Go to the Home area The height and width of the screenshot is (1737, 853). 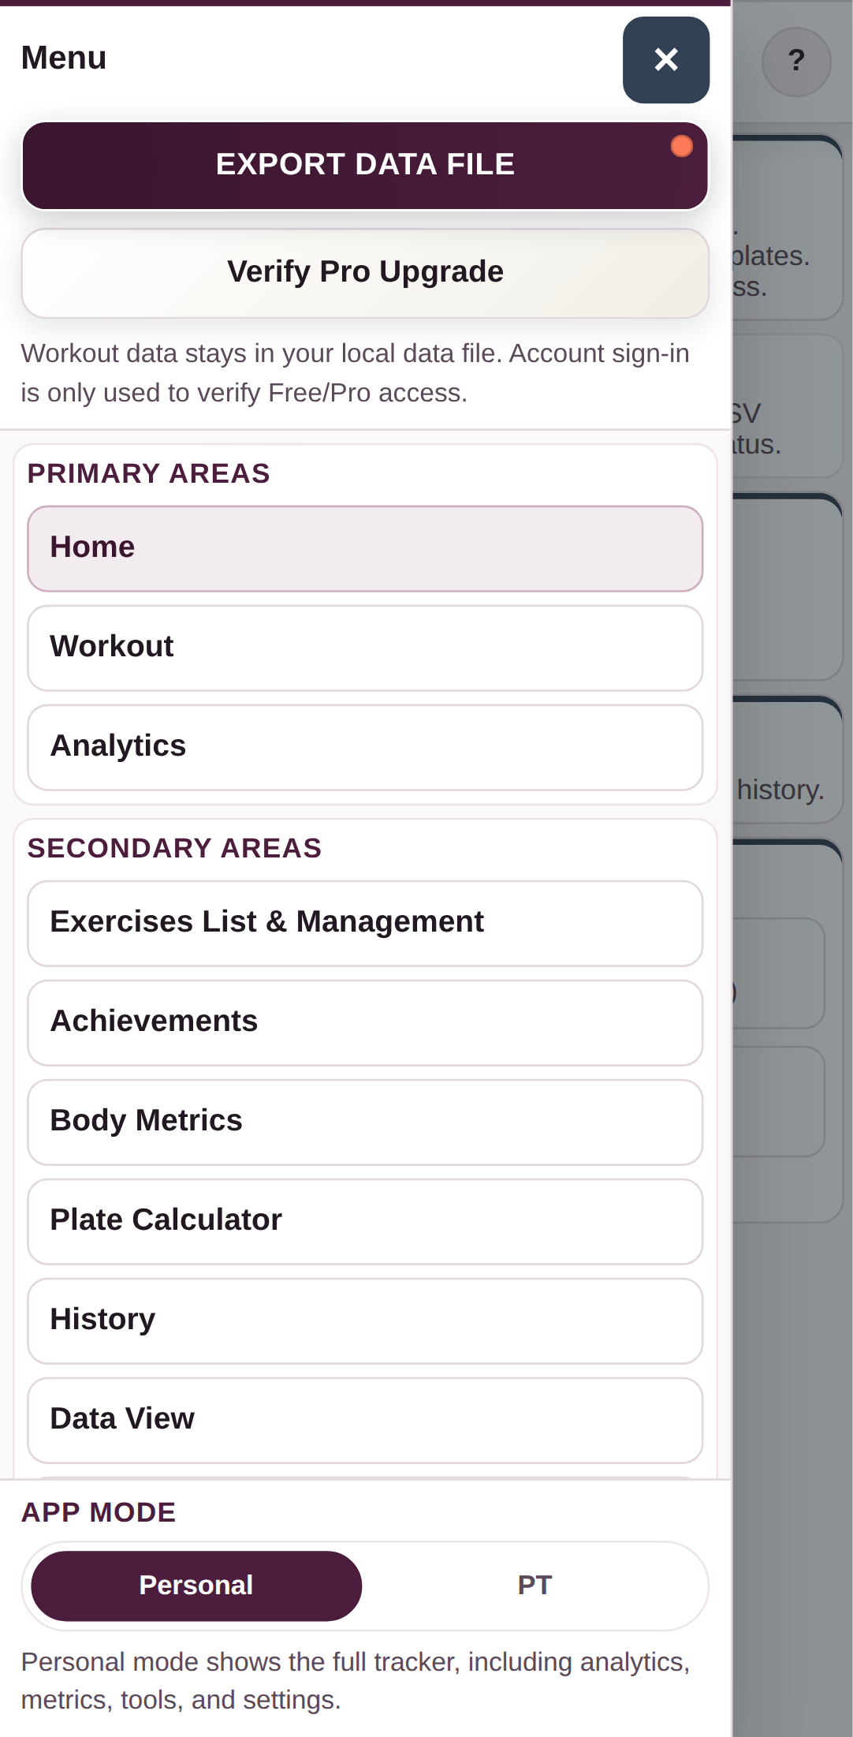365,548
